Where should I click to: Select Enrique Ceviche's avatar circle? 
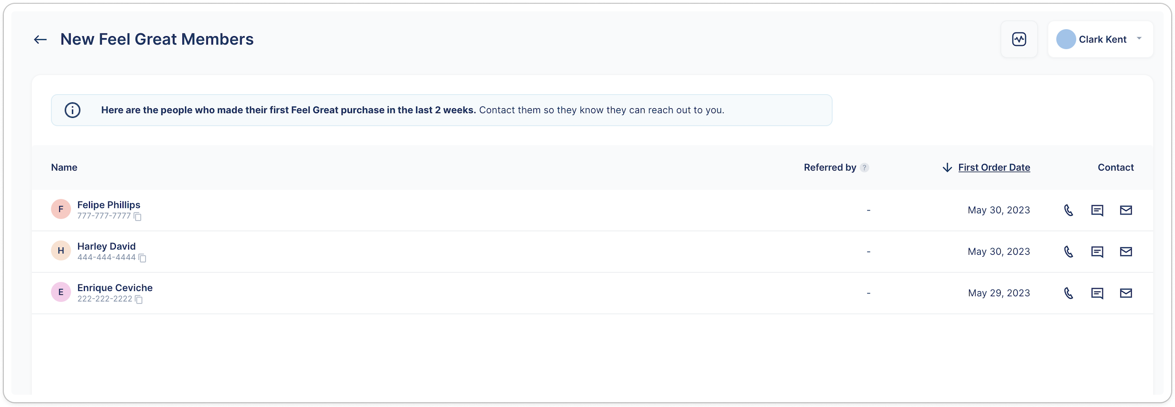click(x=61, y=292)
